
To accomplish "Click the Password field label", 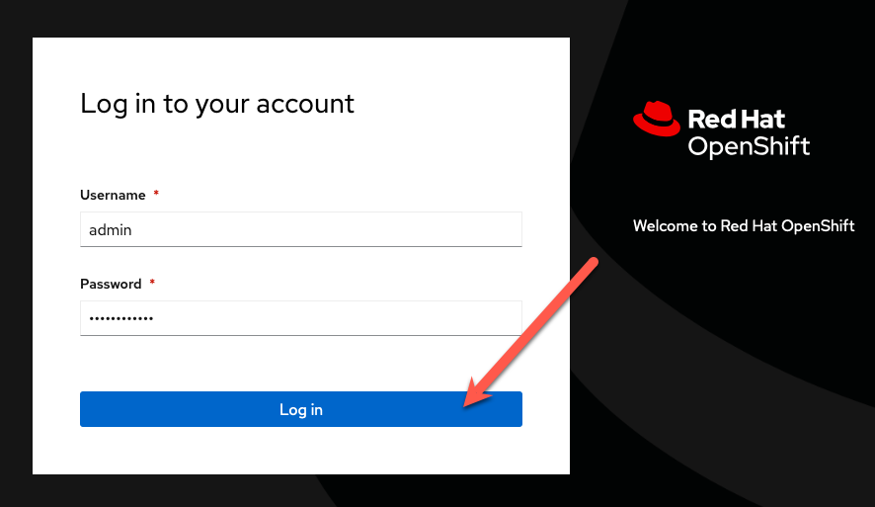I will pyautogui.click(x=111, y=285).
